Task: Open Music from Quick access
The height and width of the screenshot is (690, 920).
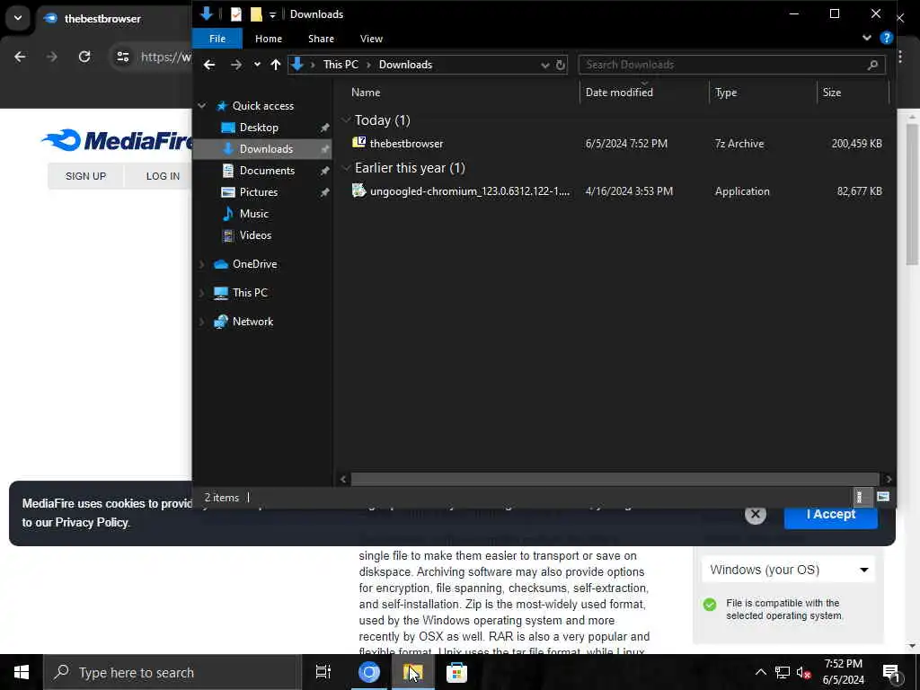Action: click(253, 214)
